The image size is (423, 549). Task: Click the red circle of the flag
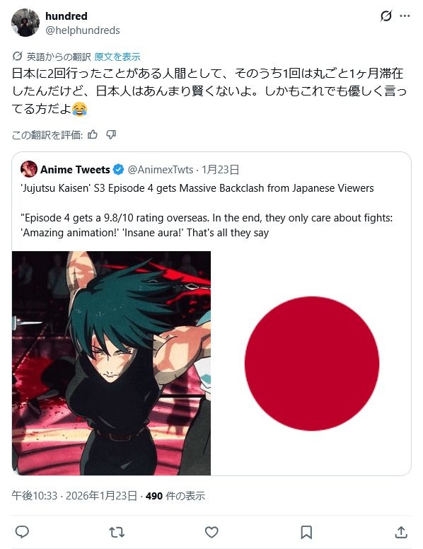click(x=312, y=364)
